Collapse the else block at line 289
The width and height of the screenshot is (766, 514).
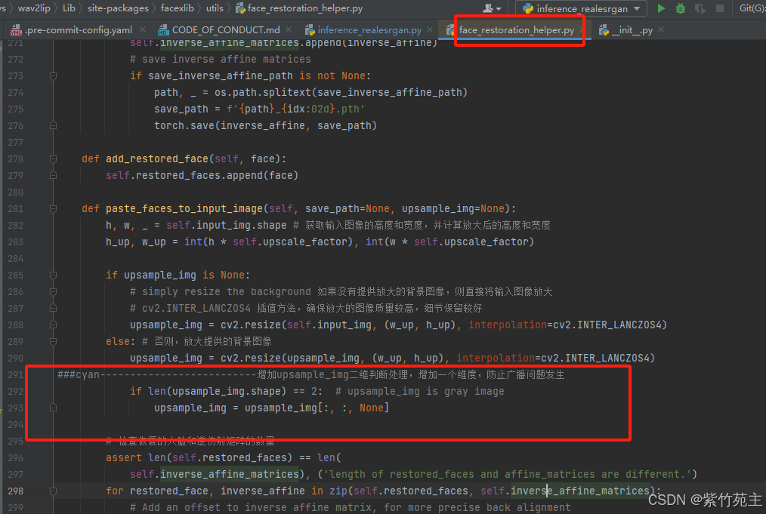(53, 341)
